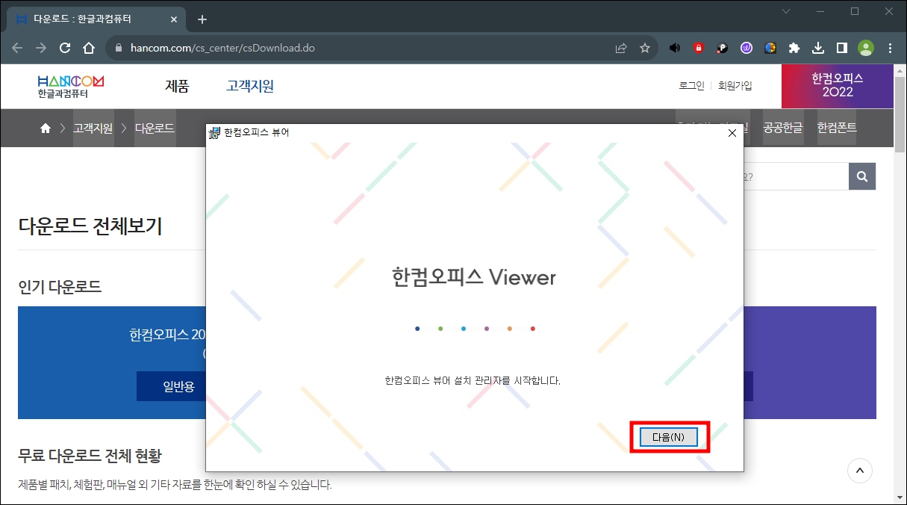The height and width of the screenshot is (505, 907).
Task: Click the scroll-to-top chevron button
Action: 859,471
